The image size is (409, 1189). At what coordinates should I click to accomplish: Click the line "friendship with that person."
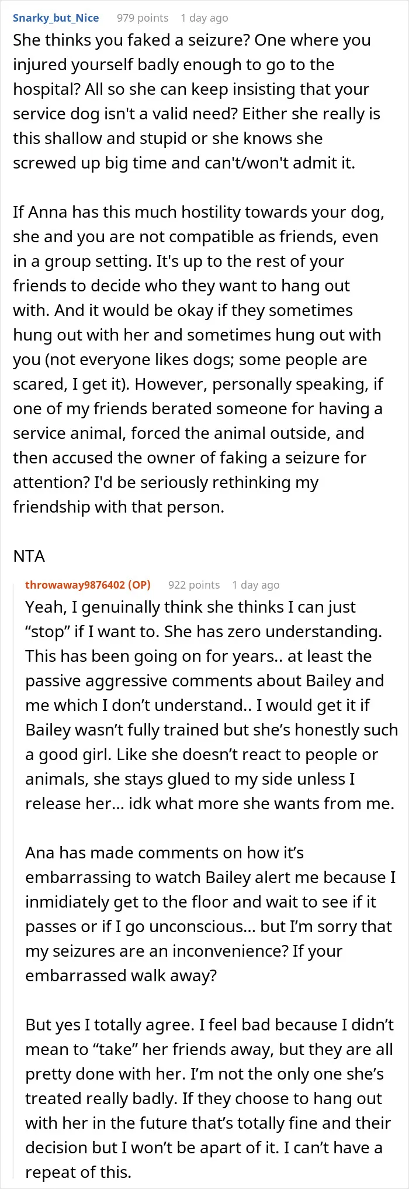click(119, 507)
